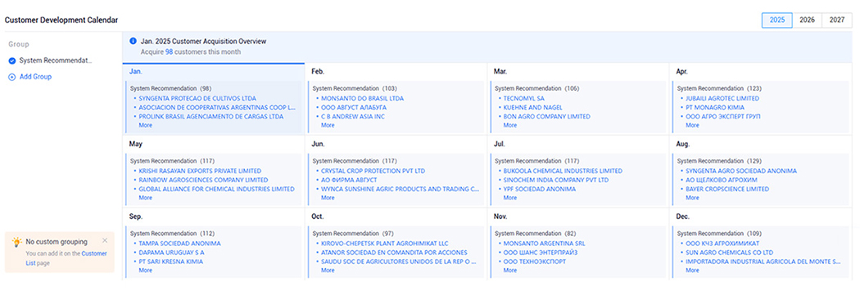Image resolution: width=860 pixels, height=295 pixels.
Task: Open CRYSTAL CROP PROTECTION PVT LTD
Action: tap(373, 172)
